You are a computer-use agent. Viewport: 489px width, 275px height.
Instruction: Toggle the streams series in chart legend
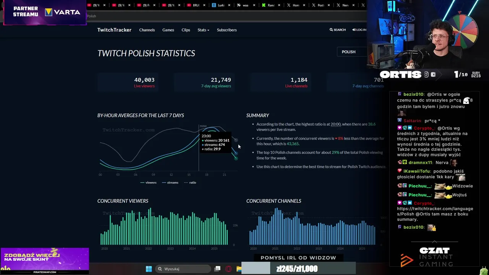coord(170,183)
